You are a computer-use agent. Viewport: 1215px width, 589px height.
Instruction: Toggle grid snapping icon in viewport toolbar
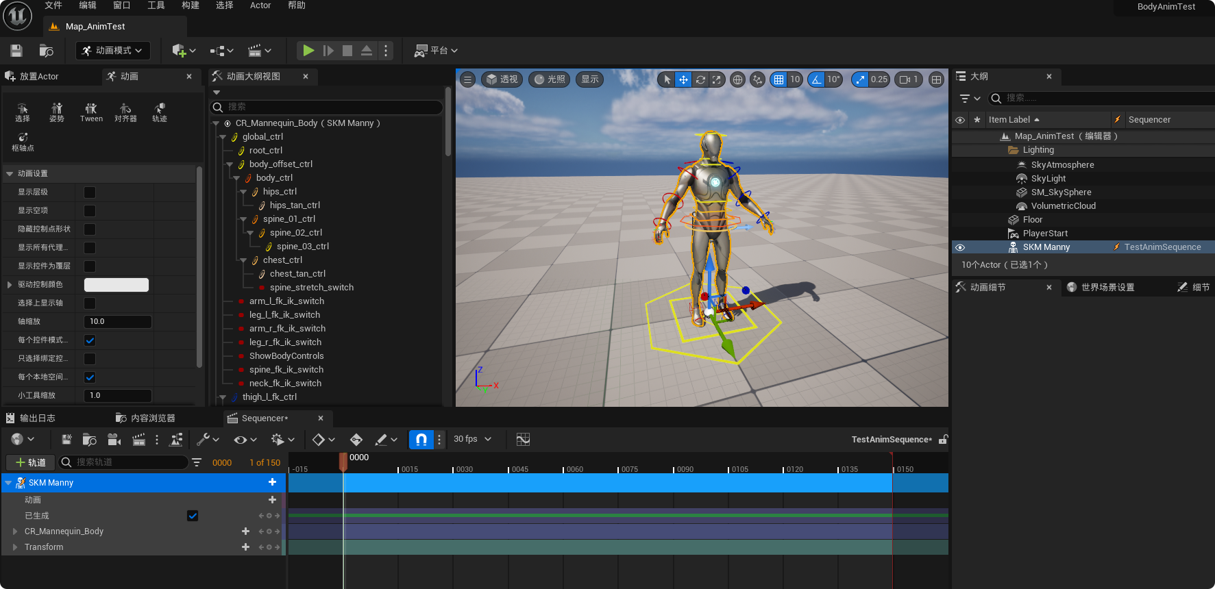coord(778,79)
